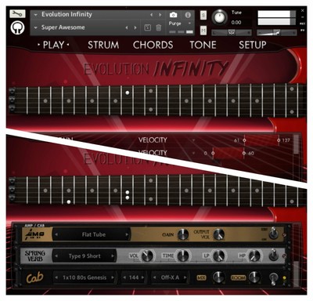
Task: Click the velocity range handle at 60
Action: (x=243, y=153)
